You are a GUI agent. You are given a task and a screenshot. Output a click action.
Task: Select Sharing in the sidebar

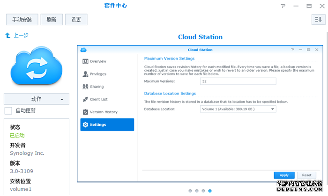click(x=107, y=87)
